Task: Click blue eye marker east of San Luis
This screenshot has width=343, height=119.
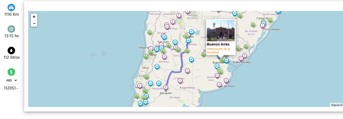Action: [x=191, y=59]
